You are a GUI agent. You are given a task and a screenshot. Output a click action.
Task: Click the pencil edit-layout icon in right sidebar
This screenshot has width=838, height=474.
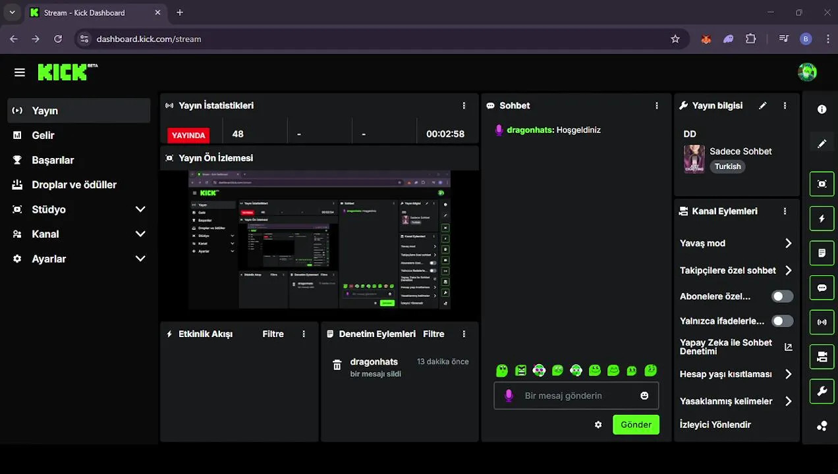pos(822,144)
